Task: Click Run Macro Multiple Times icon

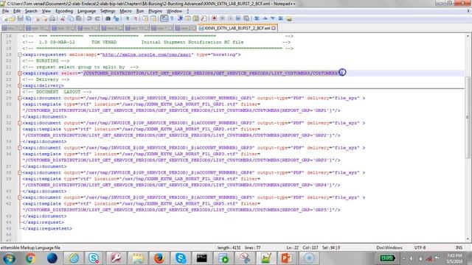Action: [x=238, y=18]
